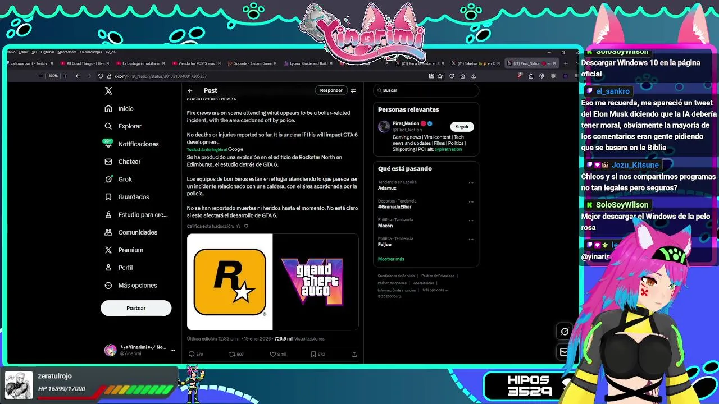Go to browser home page icon
This screenshot has width=719, height=404.
tap(462, 76)
